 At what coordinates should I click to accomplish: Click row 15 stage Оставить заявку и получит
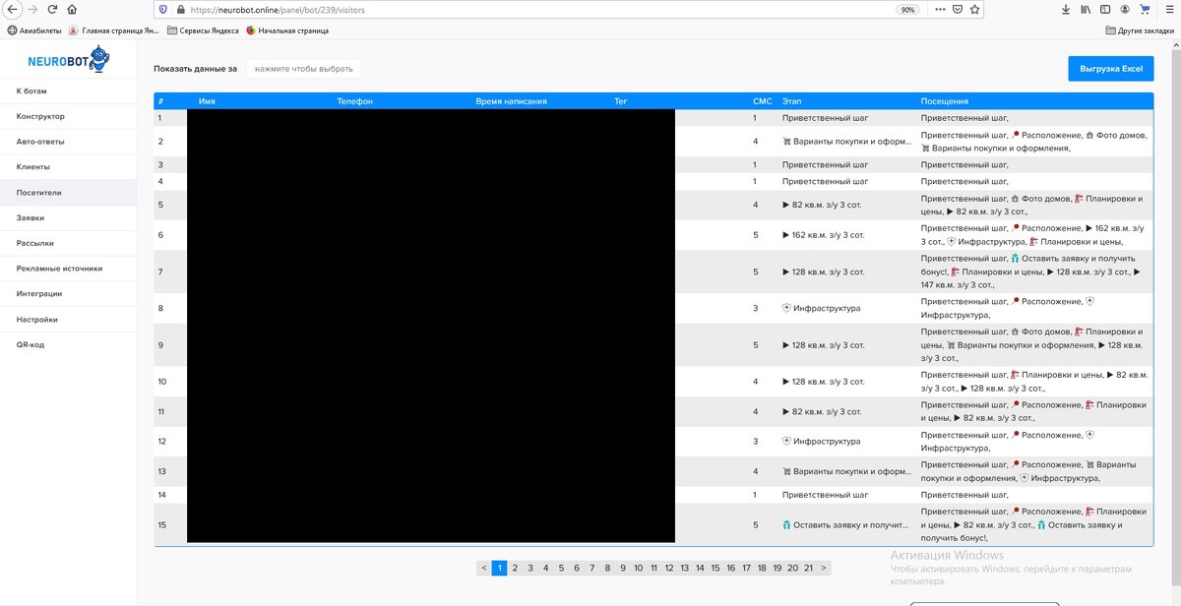click(845, 525)
